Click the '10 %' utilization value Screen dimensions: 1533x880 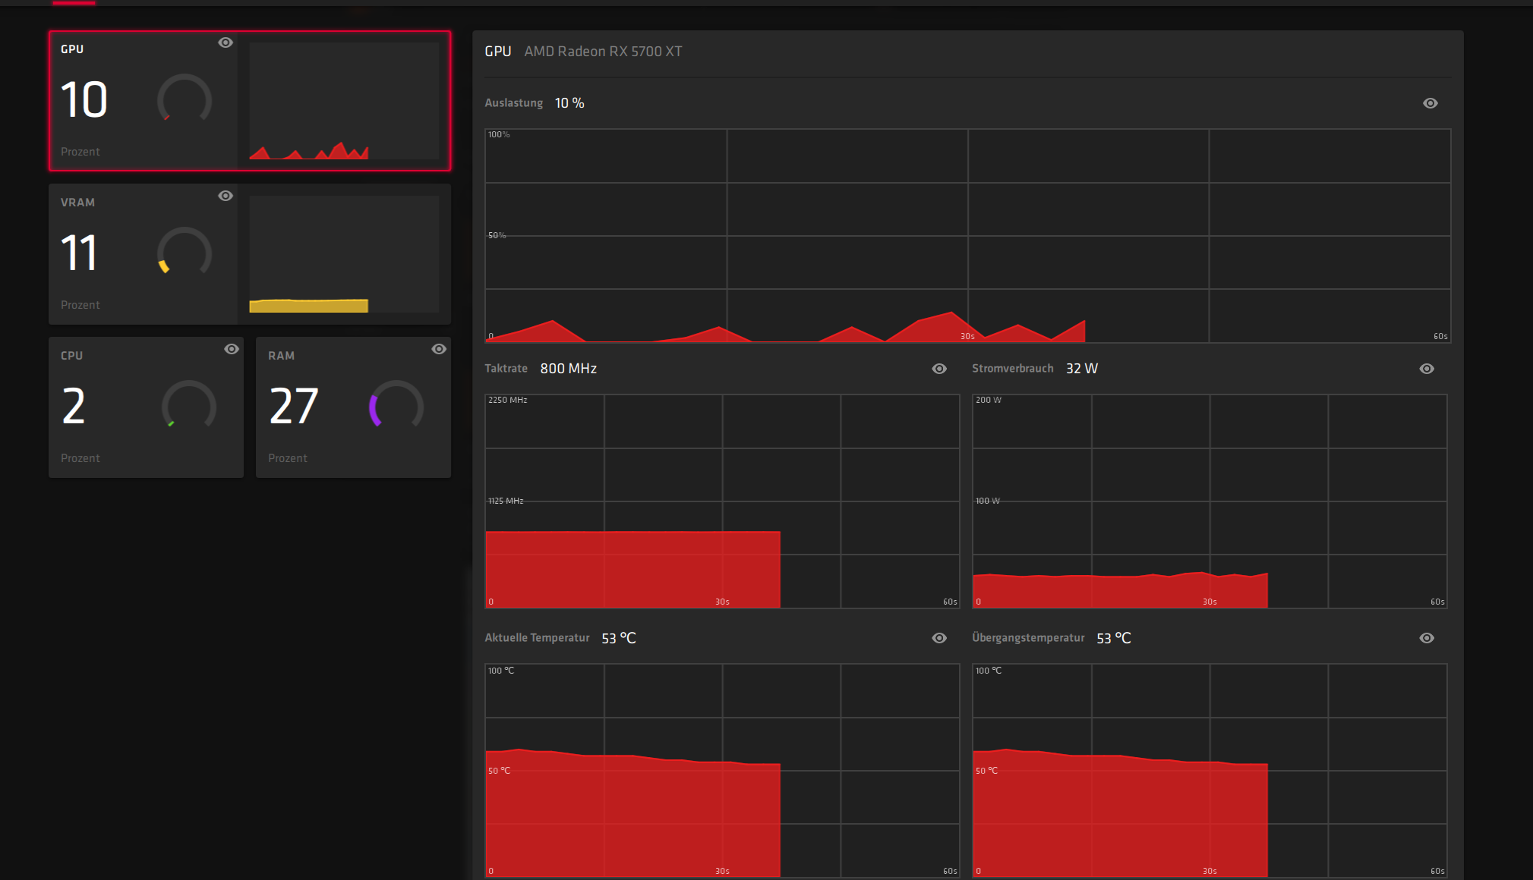[569, 103]
